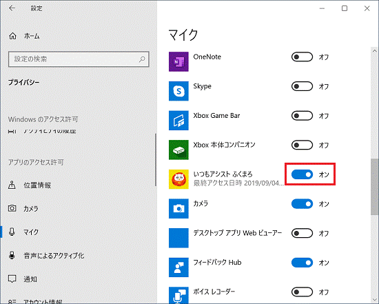Screen dimensions: 379x304
Task: Enable Skype microphone toggle
Action: tap(302, 86)
